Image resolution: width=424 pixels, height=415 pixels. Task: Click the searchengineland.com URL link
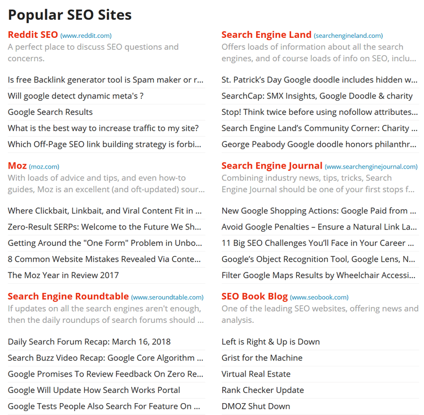(348, 36)
